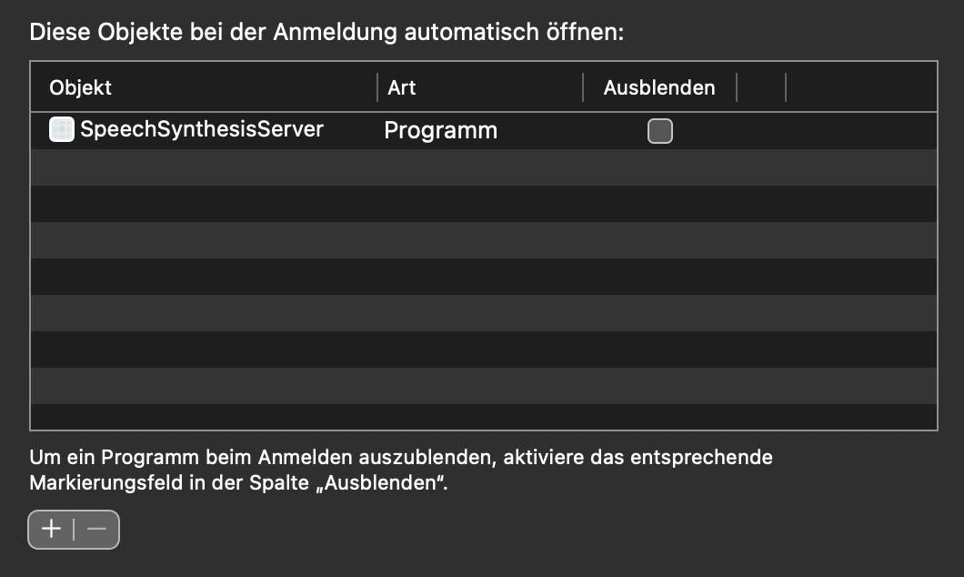
Task: Sort by the Art column header
Action: (402, 87)
